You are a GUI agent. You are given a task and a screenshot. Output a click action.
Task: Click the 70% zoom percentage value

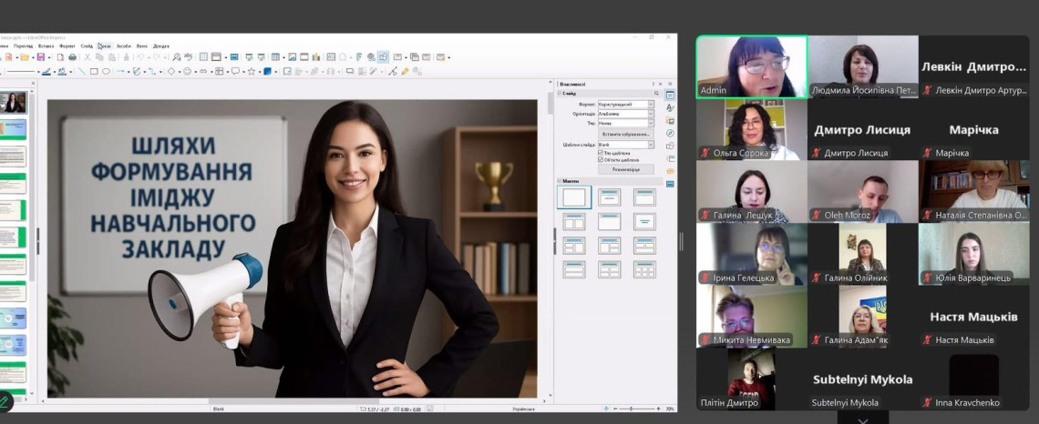coord(669,409)
